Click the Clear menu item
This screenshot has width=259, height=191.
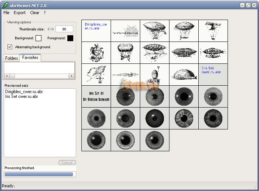pyautogui.click(x=34, y=13)
